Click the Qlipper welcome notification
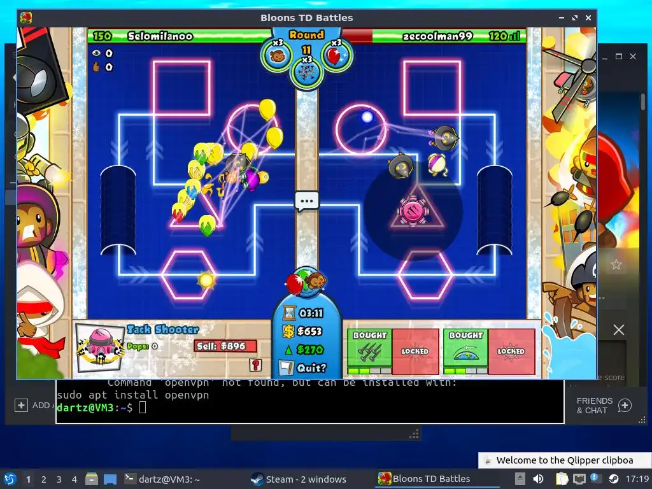 click(x=565, y=460)
